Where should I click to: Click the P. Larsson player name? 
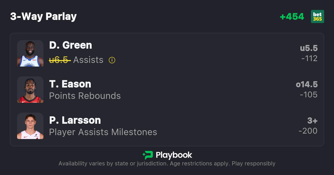tap(75, 120)
